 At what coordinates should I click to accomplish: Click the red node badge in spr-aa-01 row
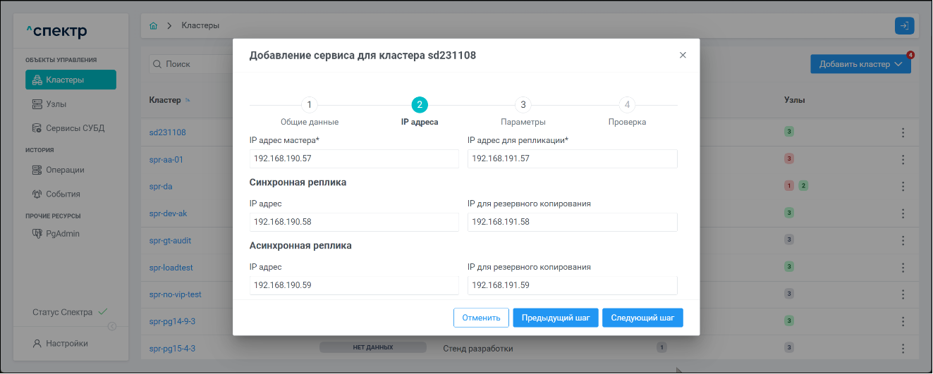(790, 158)
